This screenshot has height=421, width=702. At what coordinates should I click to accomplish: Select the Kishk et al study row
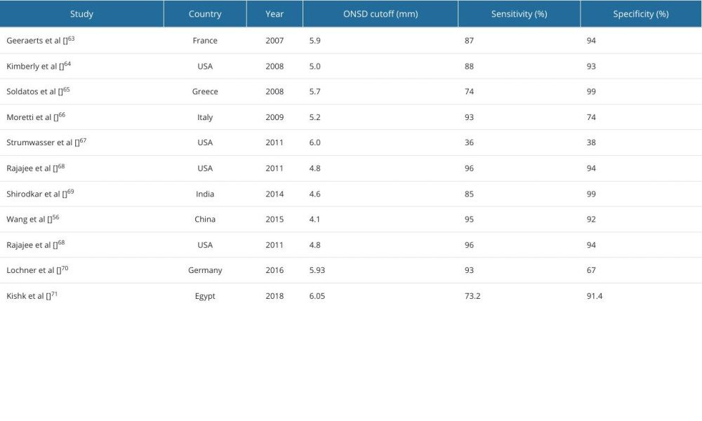[x=351, y=295]
